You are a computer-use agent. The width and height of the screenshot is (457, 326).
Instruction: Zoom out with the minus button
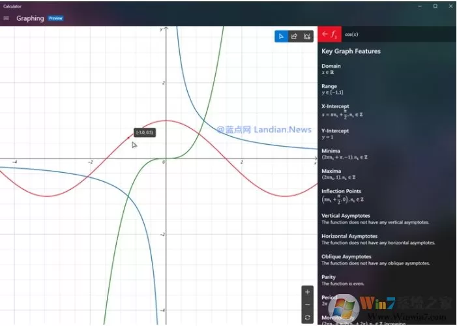(308, 304)
